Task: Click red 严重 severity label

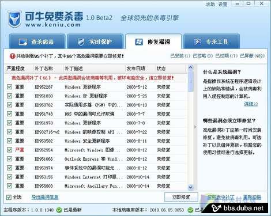Action: click(x=20, y=150)
